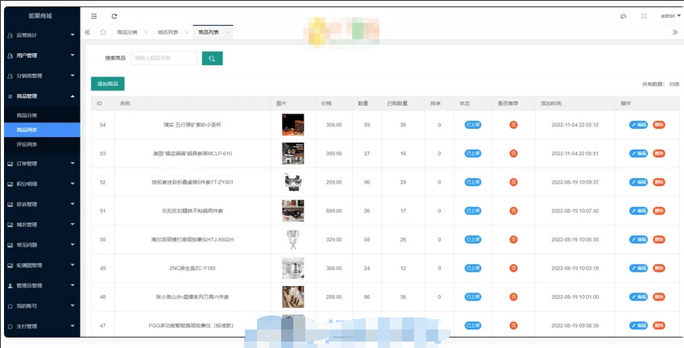Image resolution: width=684 pixels, height=348 pixels.
Task: Toggle fullscreen icon in the header
Action: click(x=644, y=16)
